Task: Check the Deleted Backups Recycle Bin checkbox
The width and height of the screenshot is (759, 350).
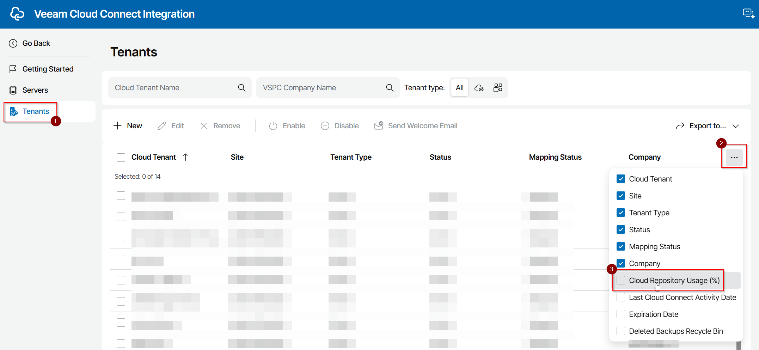Action: (x=621, y=331)
